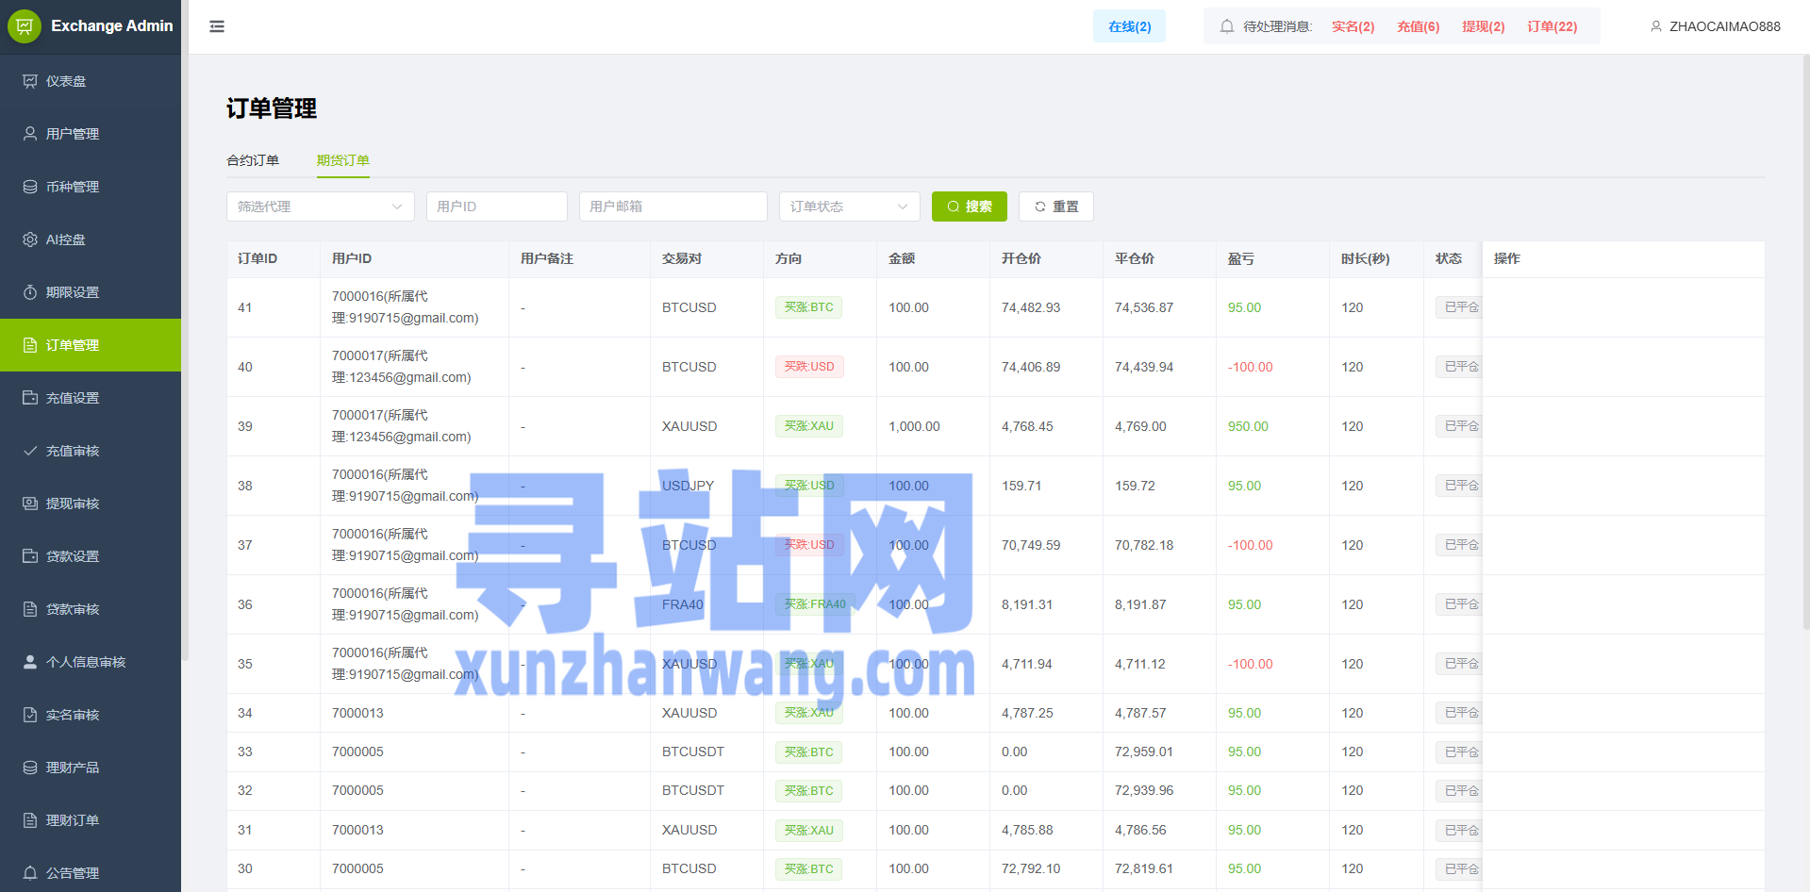Click the magnifier icon in 搜索 button
The width and height of the screenshot is (1810, 892).
coord(954,206)
